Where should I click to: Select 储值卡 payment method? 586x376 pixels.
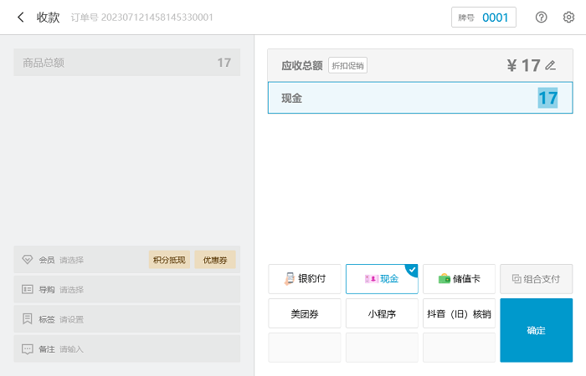click(459, 279)
